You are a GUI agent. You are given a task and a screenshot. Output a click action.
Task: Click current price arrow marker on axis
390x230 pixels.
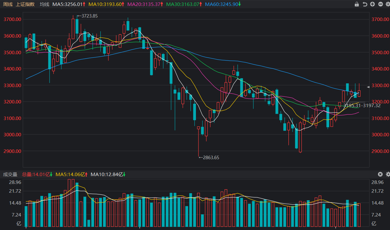(368, 87)
